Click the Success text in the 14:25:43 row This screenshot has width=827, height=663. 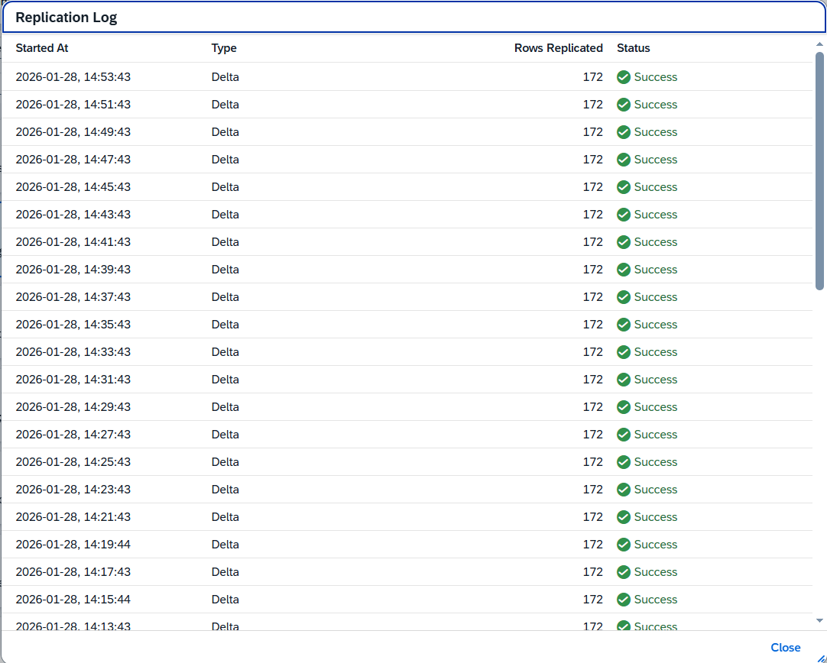click(656, 462)
